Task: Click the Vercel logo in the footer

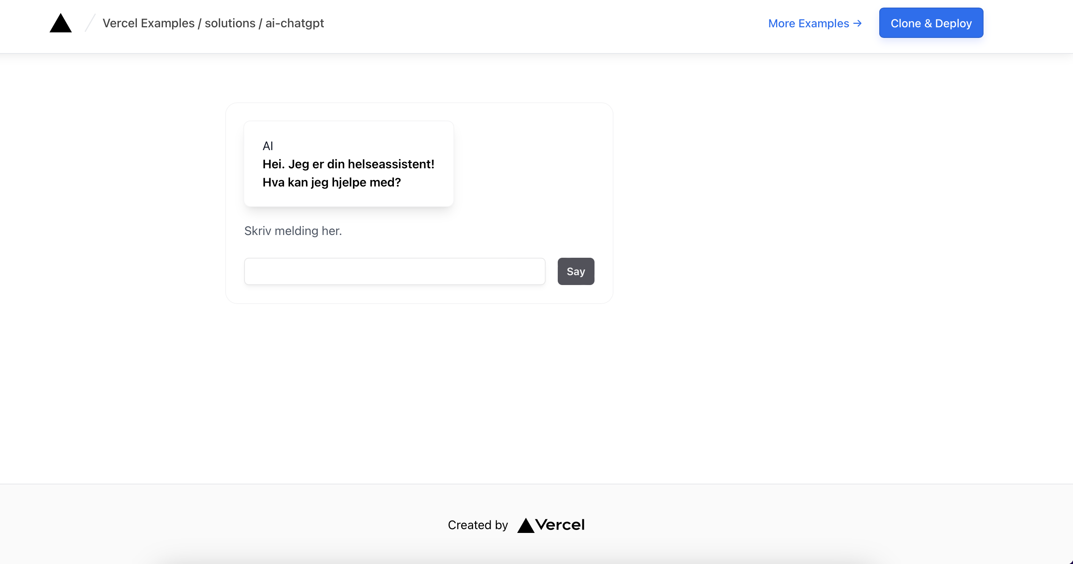Action: (x=551, y=525)
